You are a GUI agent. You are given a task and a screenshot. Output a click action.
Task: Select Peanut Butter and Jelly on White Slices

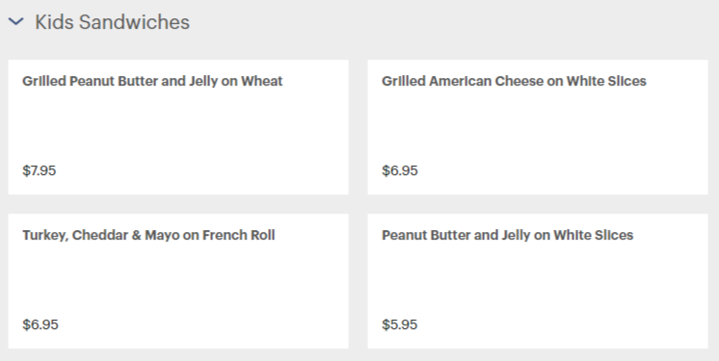click(508, 235)
